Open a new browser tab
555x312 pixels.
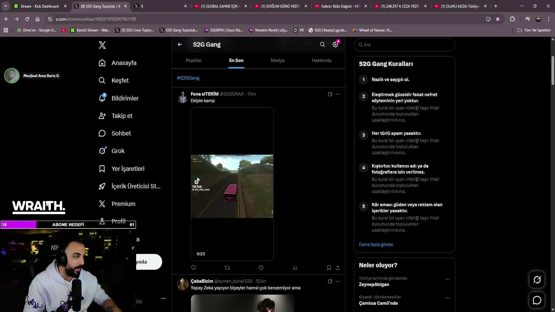click(496, 6)
